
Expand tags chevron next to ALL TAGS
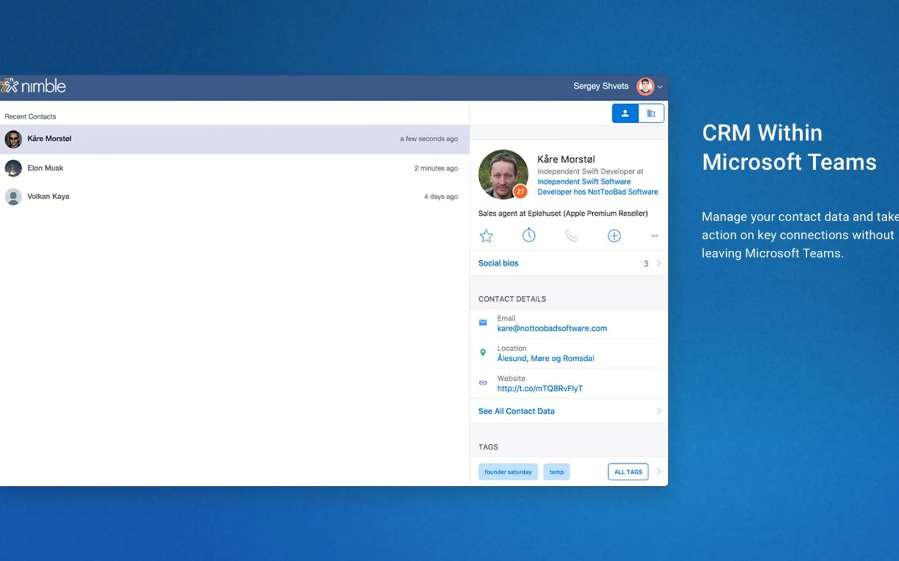(659, 472)
